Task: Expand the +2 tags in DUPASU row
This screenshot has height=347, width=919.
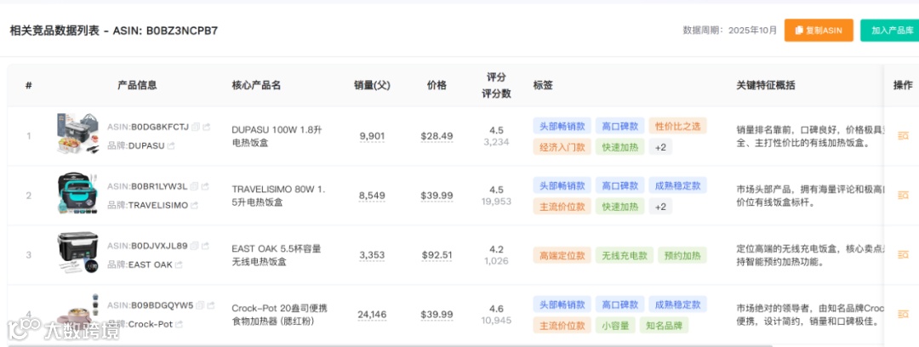Action: tap(661, 147)
